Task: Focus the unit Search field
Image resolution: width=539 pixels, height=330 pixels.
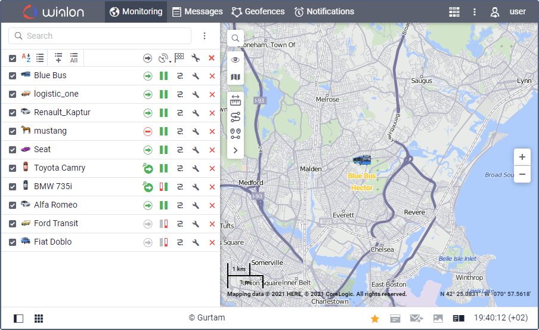Action: (100, 36)
